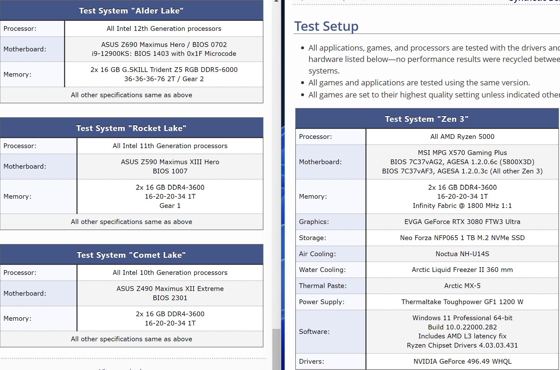Click 'Gear 1' in Rocket Lake memory cell
560x370 pixels.
pyautogui.click(x=170, y=206)
